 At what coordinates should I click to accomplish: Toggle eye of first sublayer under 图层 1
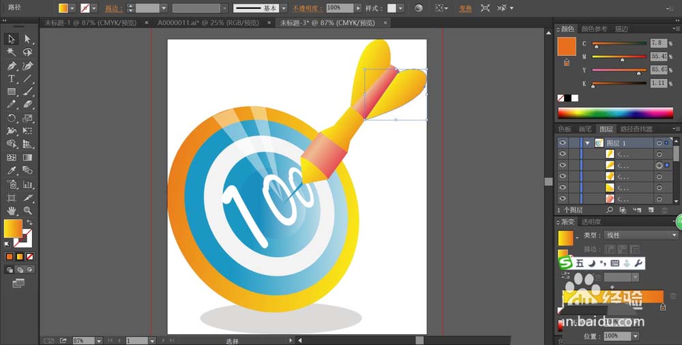point(563,154)
